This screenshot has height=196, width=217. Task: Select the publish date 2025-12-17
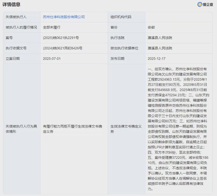[157, 59]
